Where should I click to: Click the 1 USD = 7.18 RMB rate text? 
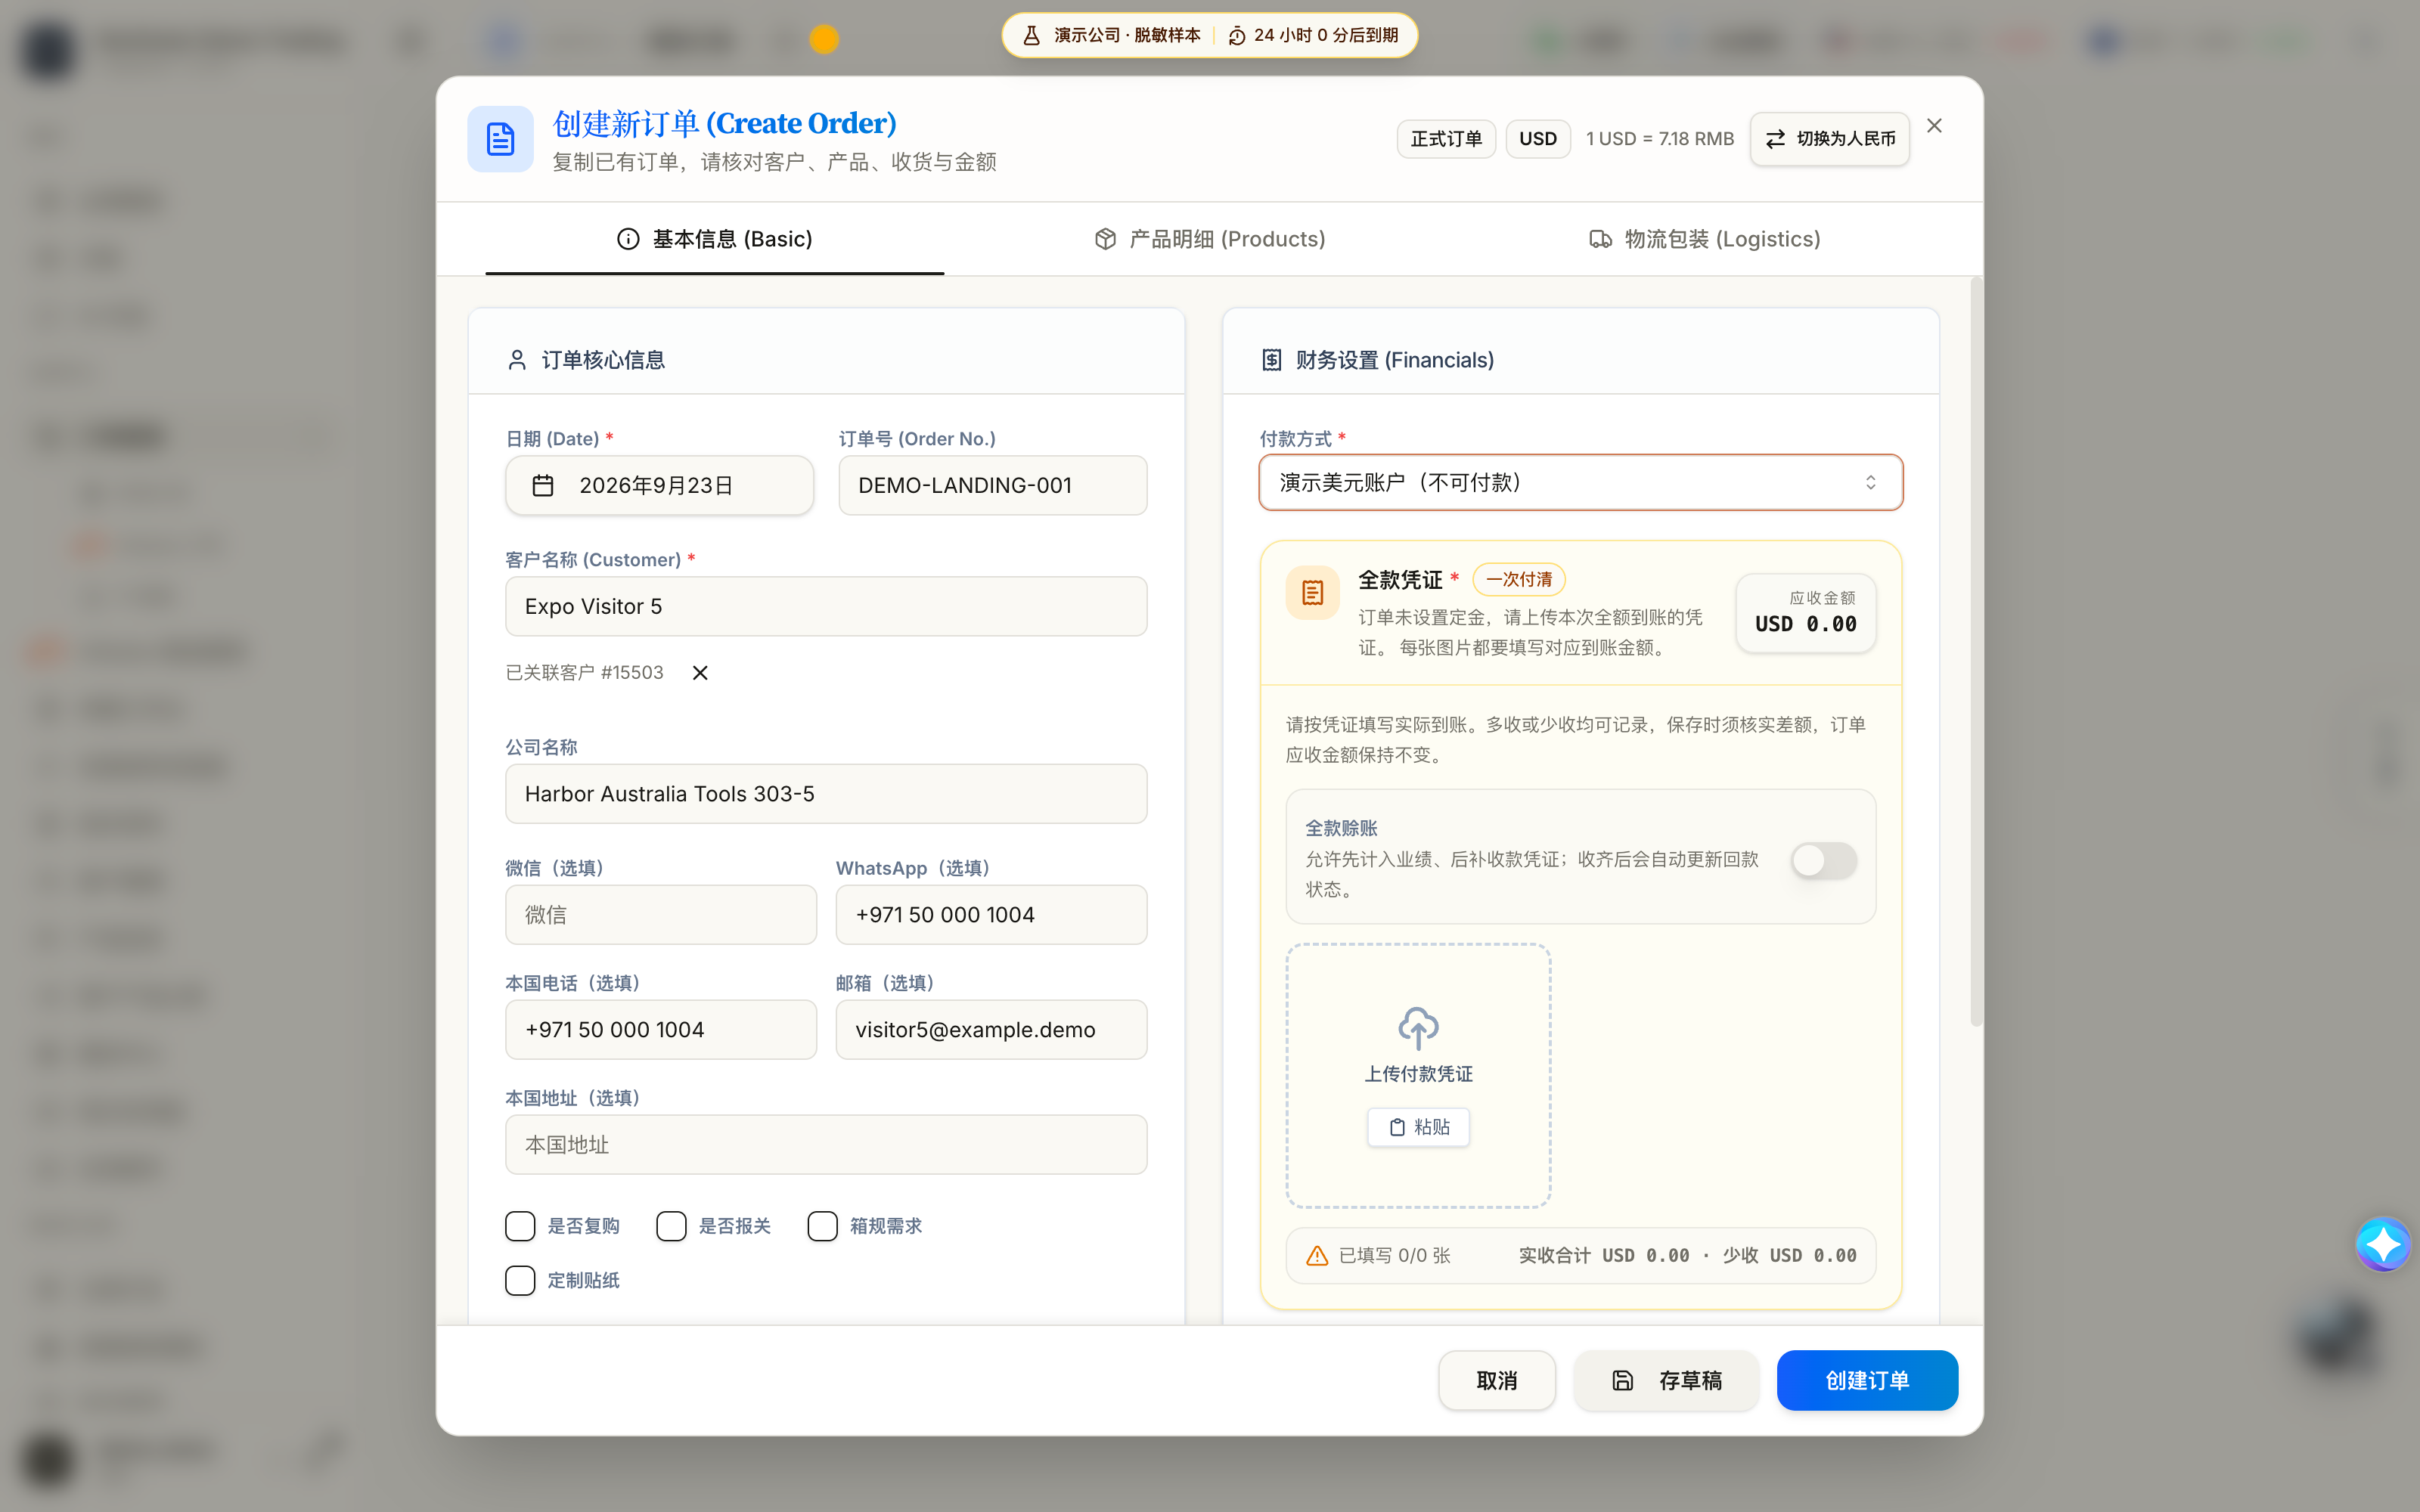1659,139
